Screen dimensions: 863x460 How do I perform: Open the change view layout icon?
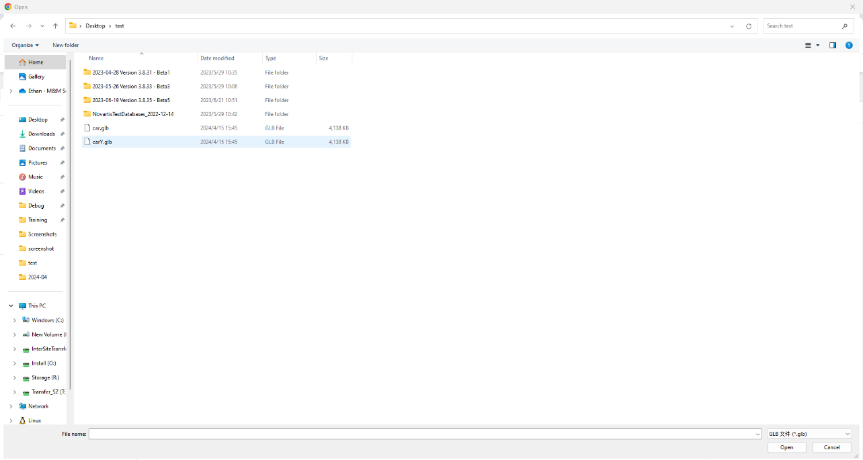pos(809,45)
